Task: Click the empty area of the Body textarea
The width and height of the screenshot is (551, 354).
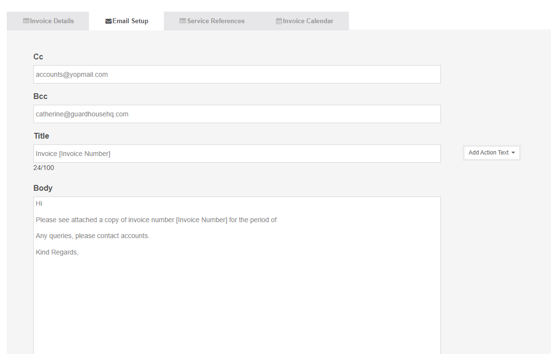Action: (237, 304)
